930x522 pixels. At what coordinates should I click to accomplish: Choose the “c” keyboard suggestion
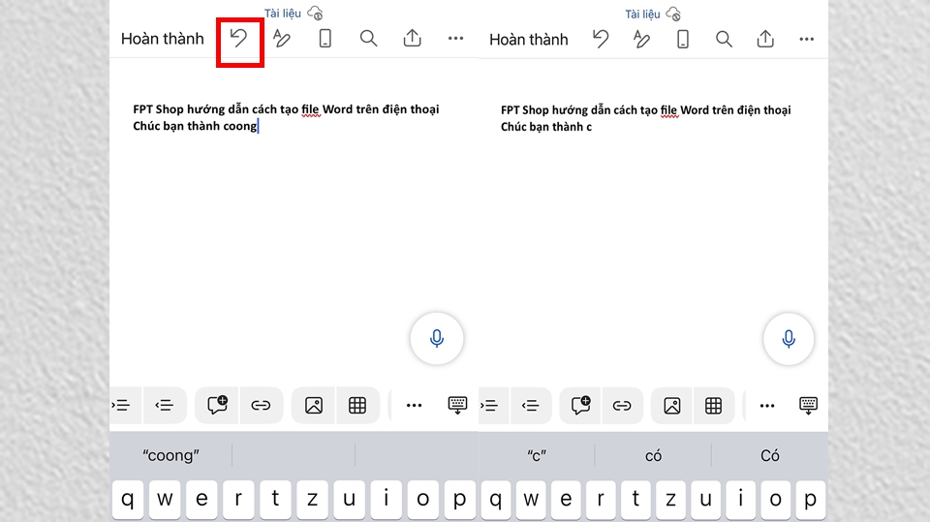coord(537,455)
